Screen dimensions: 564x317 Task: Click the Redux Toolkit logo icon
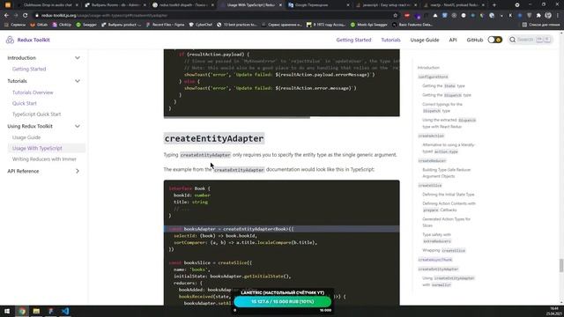(10, 40)
